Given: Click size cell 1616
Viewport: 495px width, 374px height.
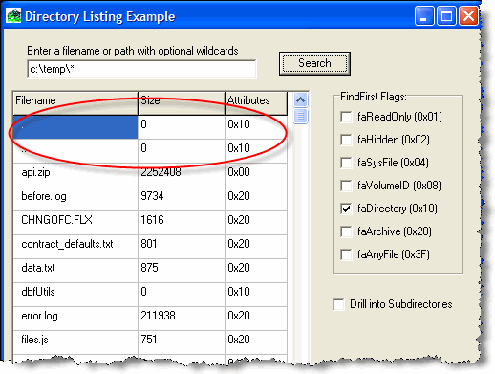Looking at the screenshot, I should (x=182, y=223).
